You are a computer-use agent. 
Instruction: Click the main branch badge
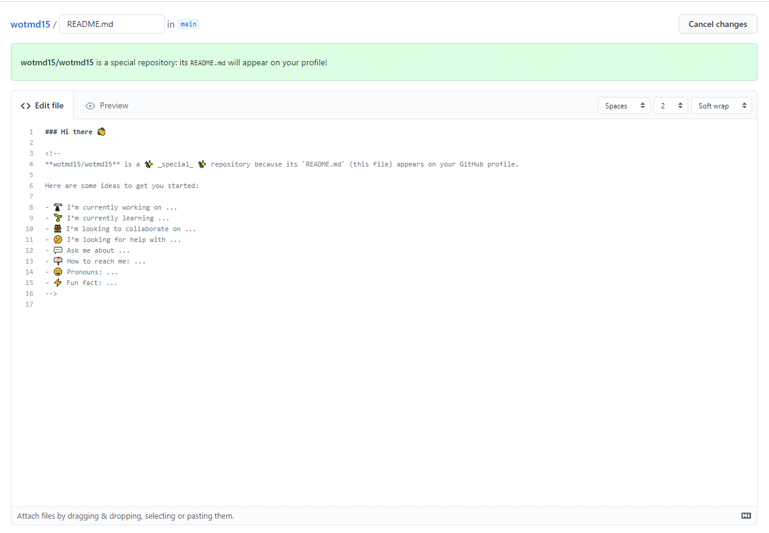[188, 24]
